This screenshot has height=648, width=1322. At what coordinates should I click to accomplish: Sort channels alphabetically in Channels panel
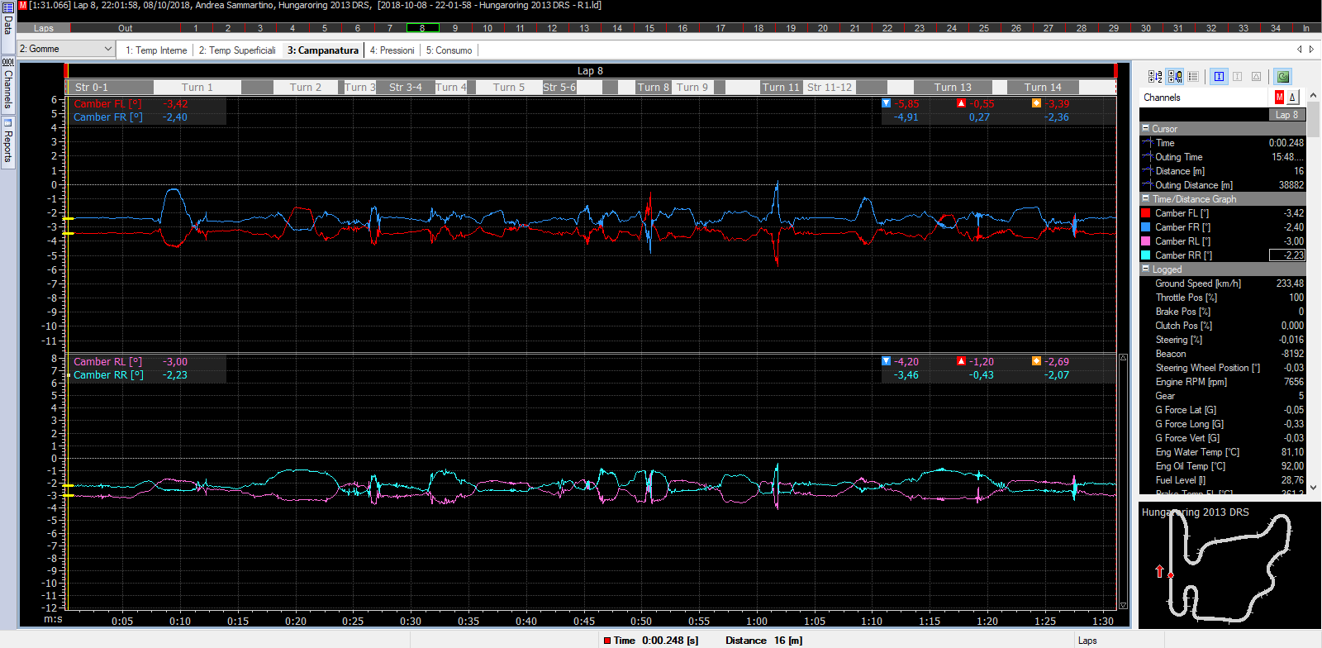pos(1155,77)
